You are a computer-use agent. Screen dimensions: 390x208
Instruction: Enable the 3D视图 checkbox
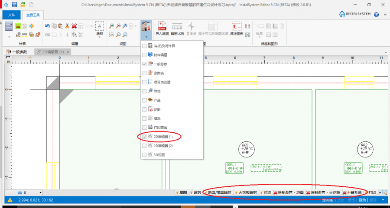pos(145,155)
